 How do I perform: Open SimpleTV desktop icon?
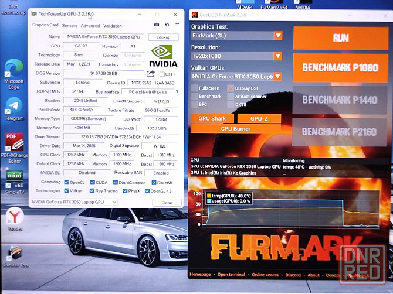point(14,183)
